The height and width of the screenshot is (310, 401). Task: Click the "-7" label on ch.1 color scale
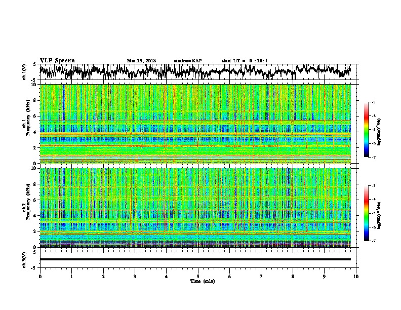374,157
